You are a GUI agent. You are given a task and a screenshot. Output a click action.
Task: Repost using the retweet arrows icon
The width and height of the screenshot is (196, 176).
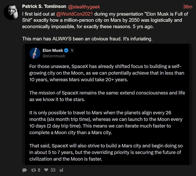34,170
